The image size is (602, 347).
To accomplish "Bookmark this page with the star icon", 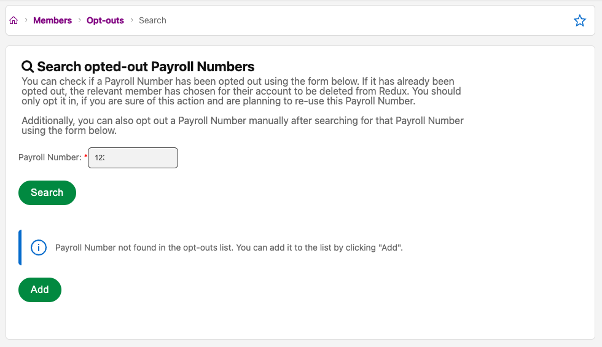I will click(x=579, y=21).
